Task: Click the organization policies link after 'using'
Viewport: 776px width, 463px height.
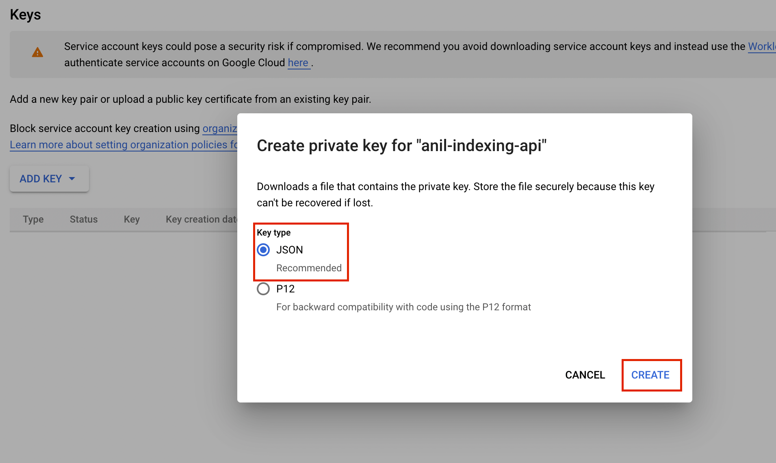Action: [220, 128]
